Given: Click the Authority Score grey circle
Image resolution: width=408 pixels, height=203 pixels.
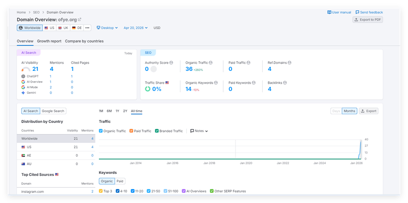Looking at the screenshot, I should click(x=154, y=69).
